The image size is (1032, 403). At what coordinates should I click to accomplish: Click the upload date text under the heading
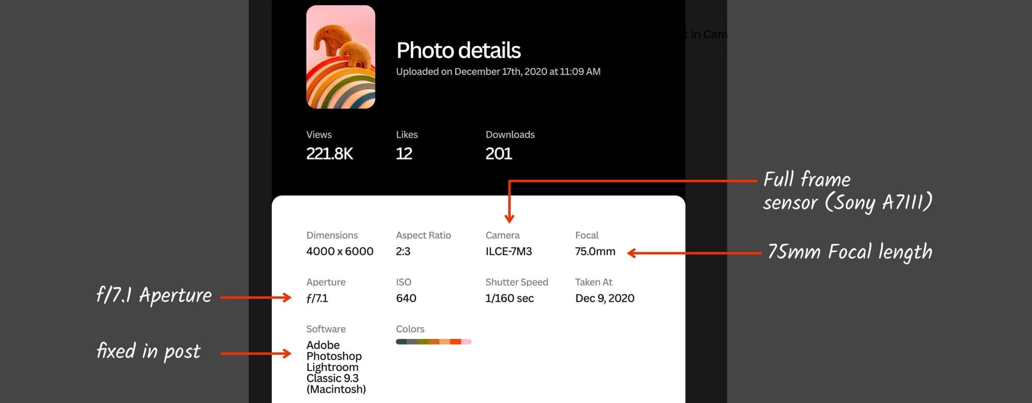[498, 72]
